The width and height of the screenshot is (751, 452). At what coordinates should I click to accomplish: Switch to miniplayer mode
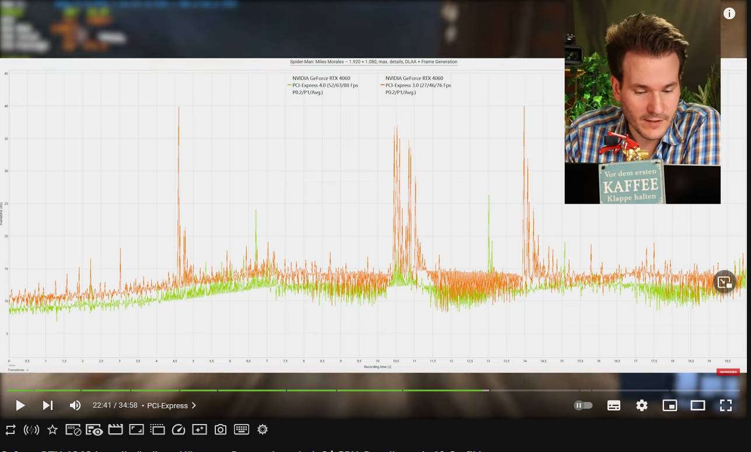click(670, 405)
